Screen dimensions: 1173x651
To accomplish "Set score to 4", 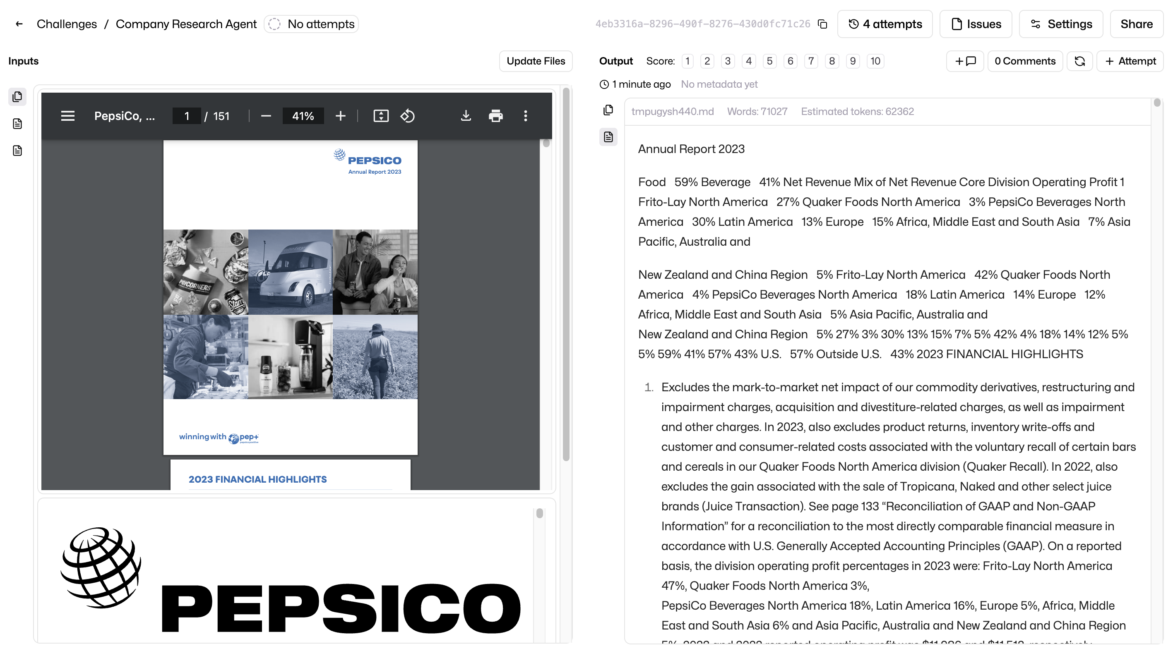I will pos(749,61).
